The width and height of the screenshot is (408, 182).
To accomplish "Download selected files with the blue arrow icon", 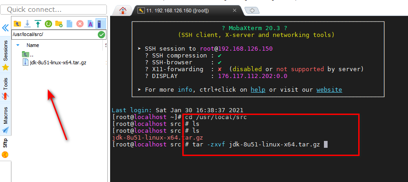I will pyautogui.click(x=27, y=24).
